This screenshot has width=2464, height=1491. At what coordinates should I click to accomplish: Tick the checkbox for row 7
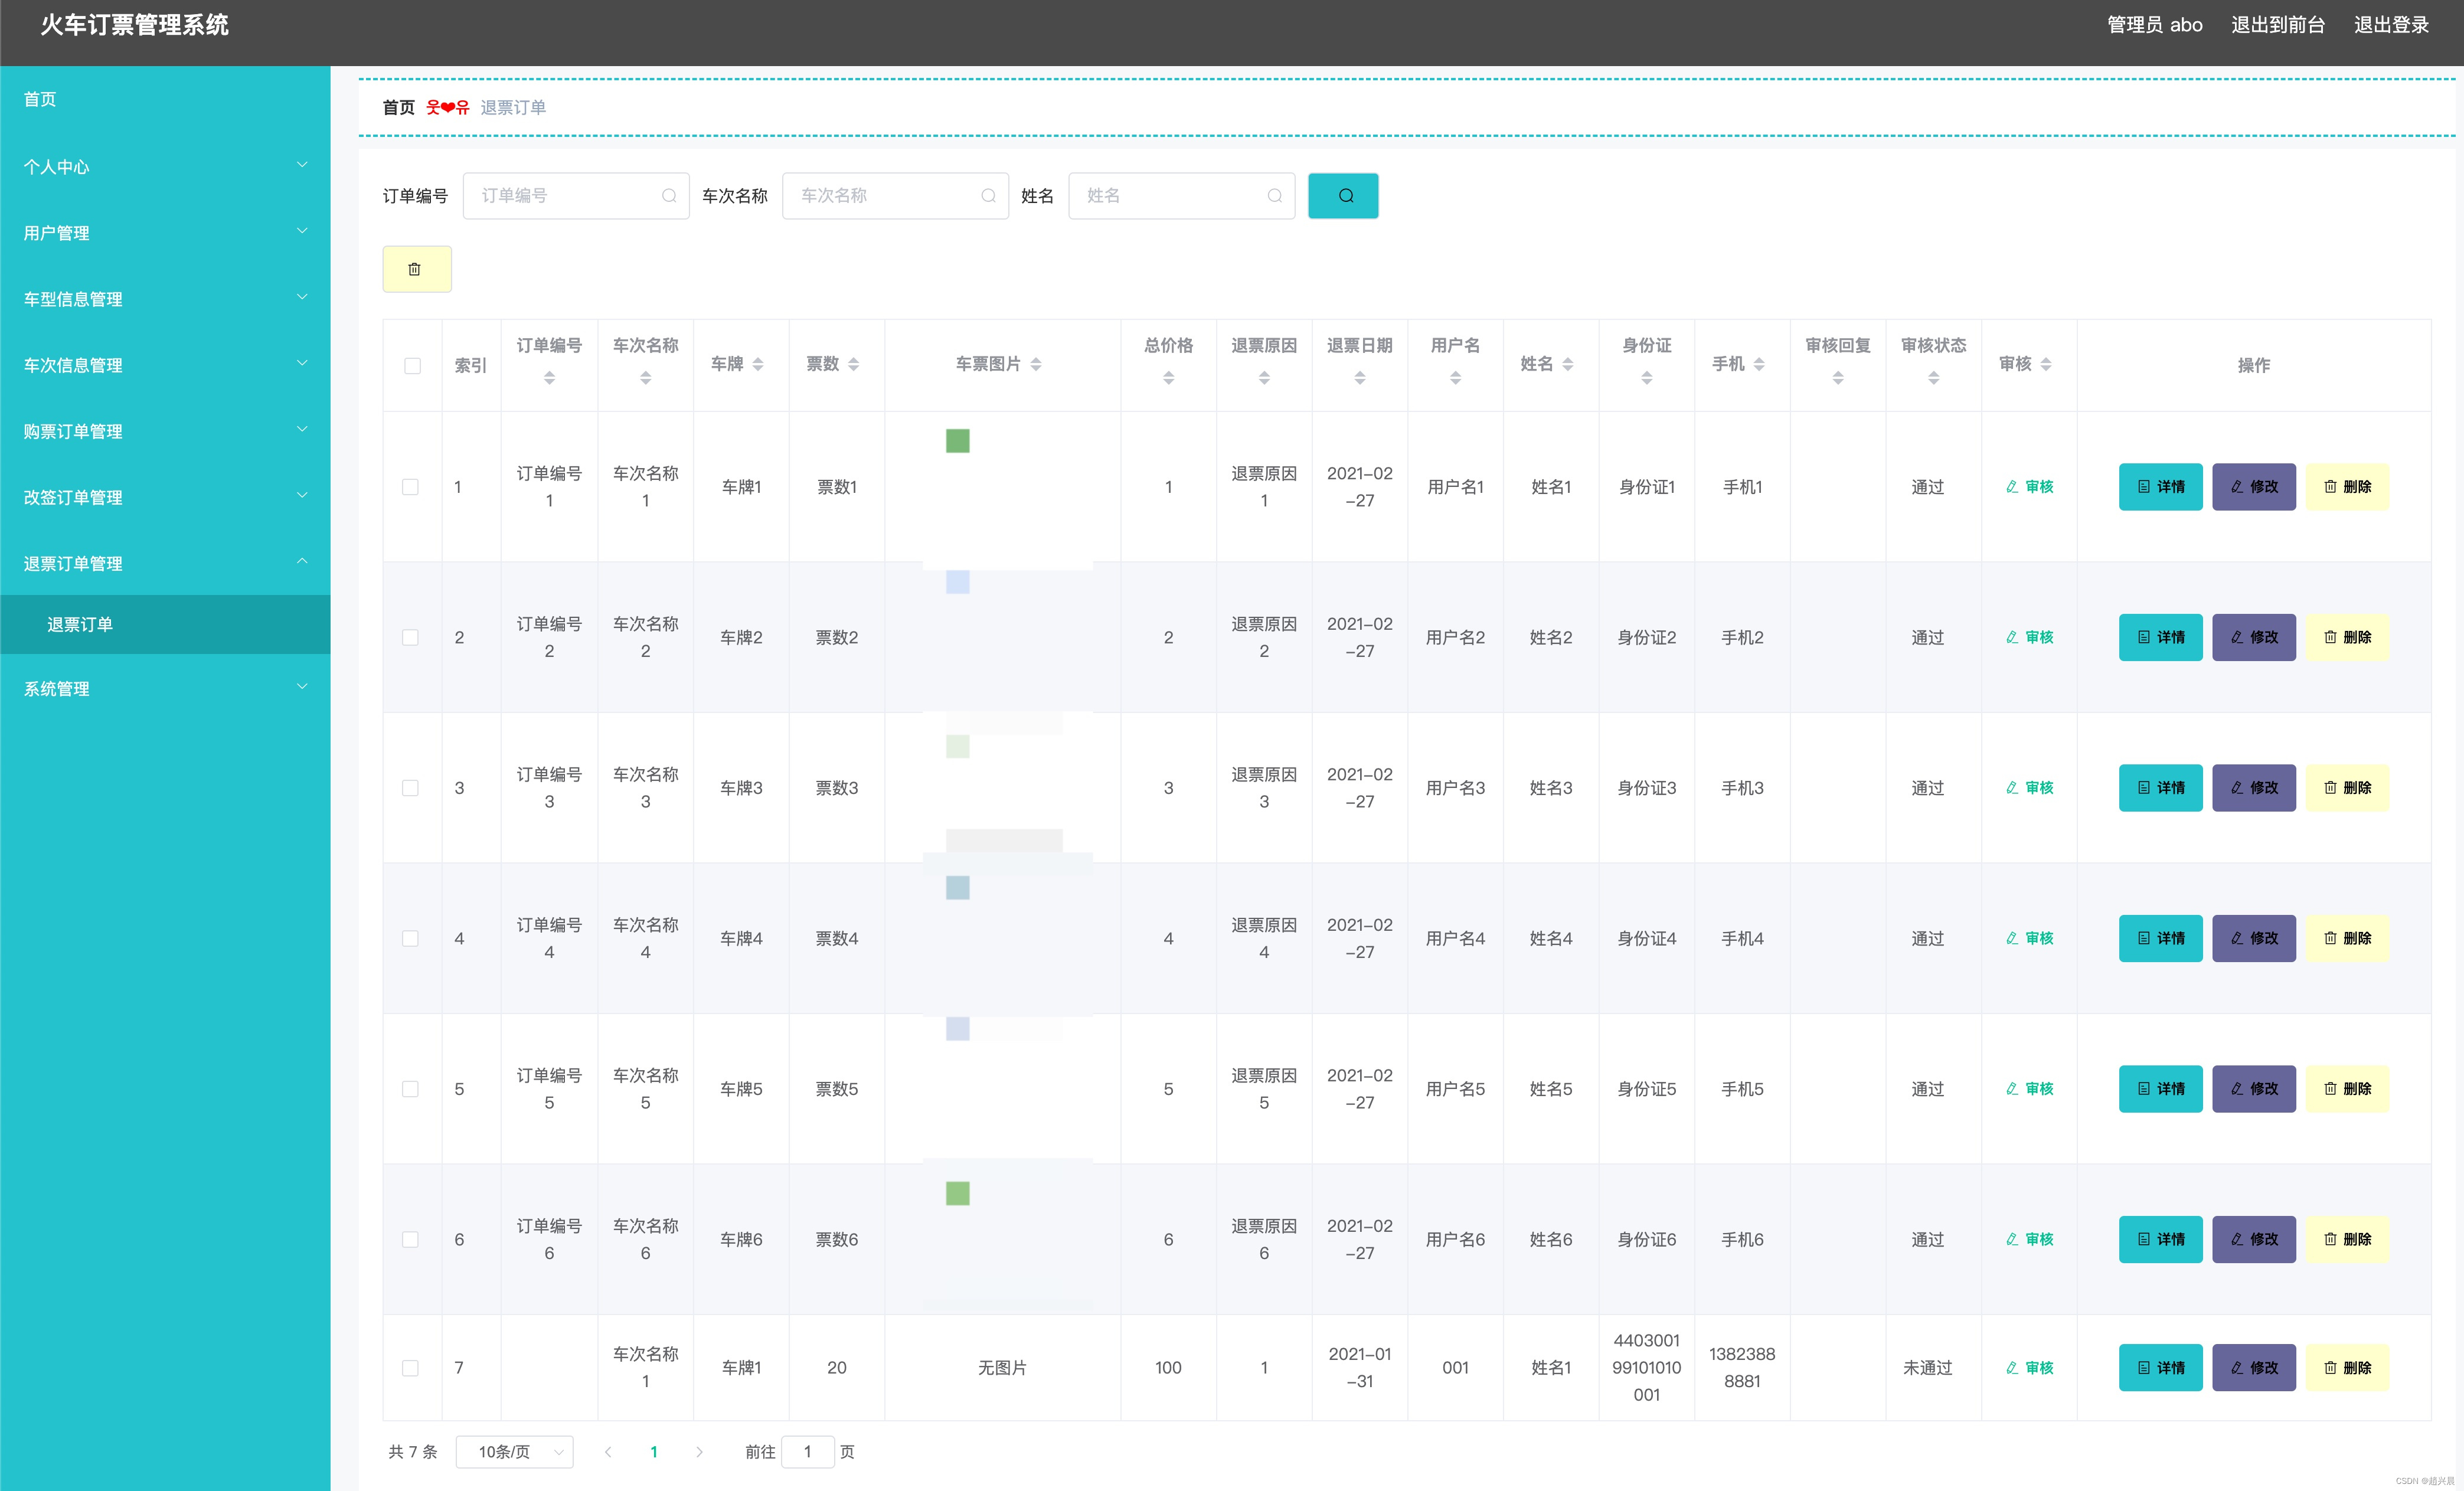pos(410,1367)
